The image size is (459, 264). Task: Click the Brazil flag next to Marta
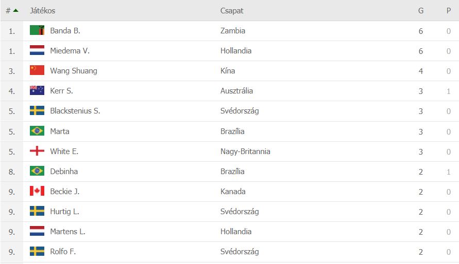pos(37,130)
